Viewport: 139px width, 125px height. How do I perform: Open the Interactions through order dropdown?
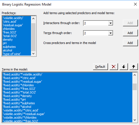point(110,23)
